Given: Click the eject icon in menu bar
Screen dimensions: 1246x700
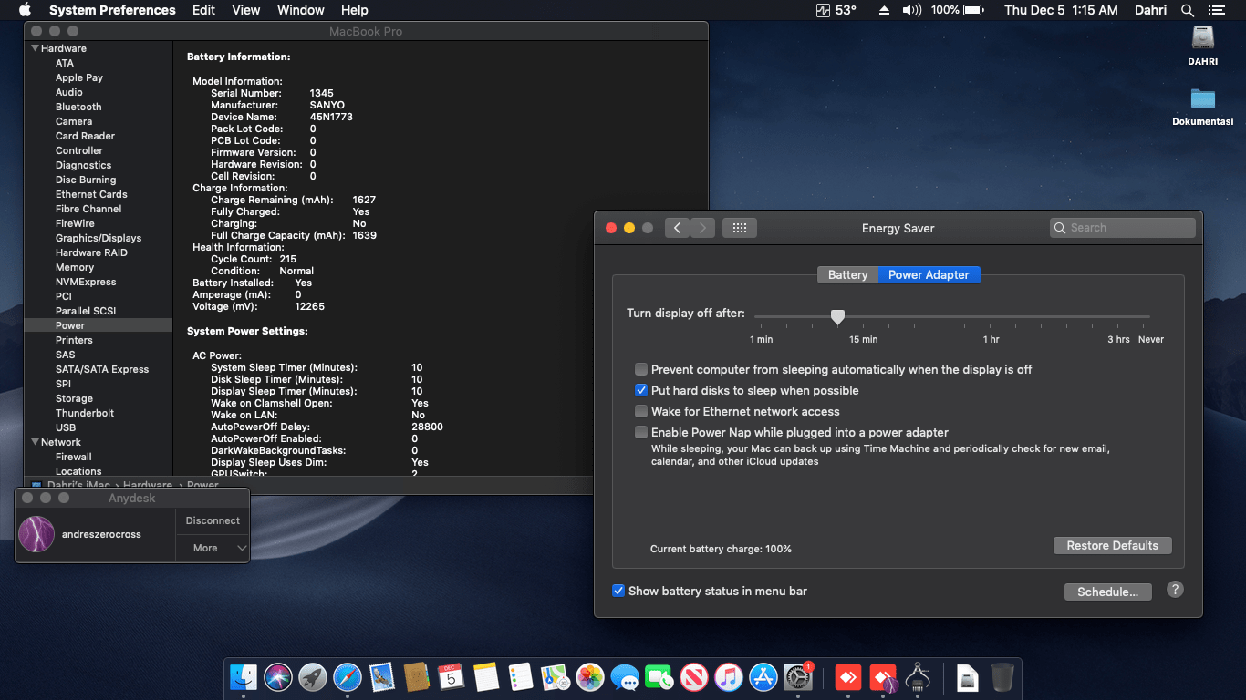Looking at the screenshot, I should 884,10.
